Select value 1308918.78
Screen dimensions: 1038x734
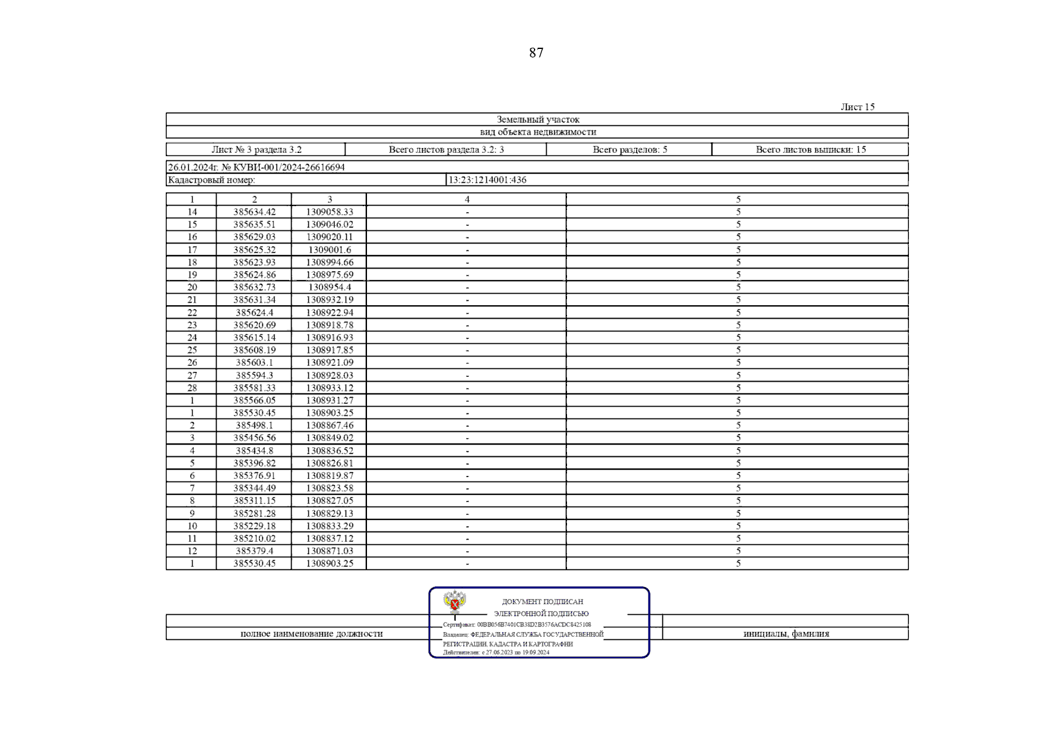tap(330, 325)
